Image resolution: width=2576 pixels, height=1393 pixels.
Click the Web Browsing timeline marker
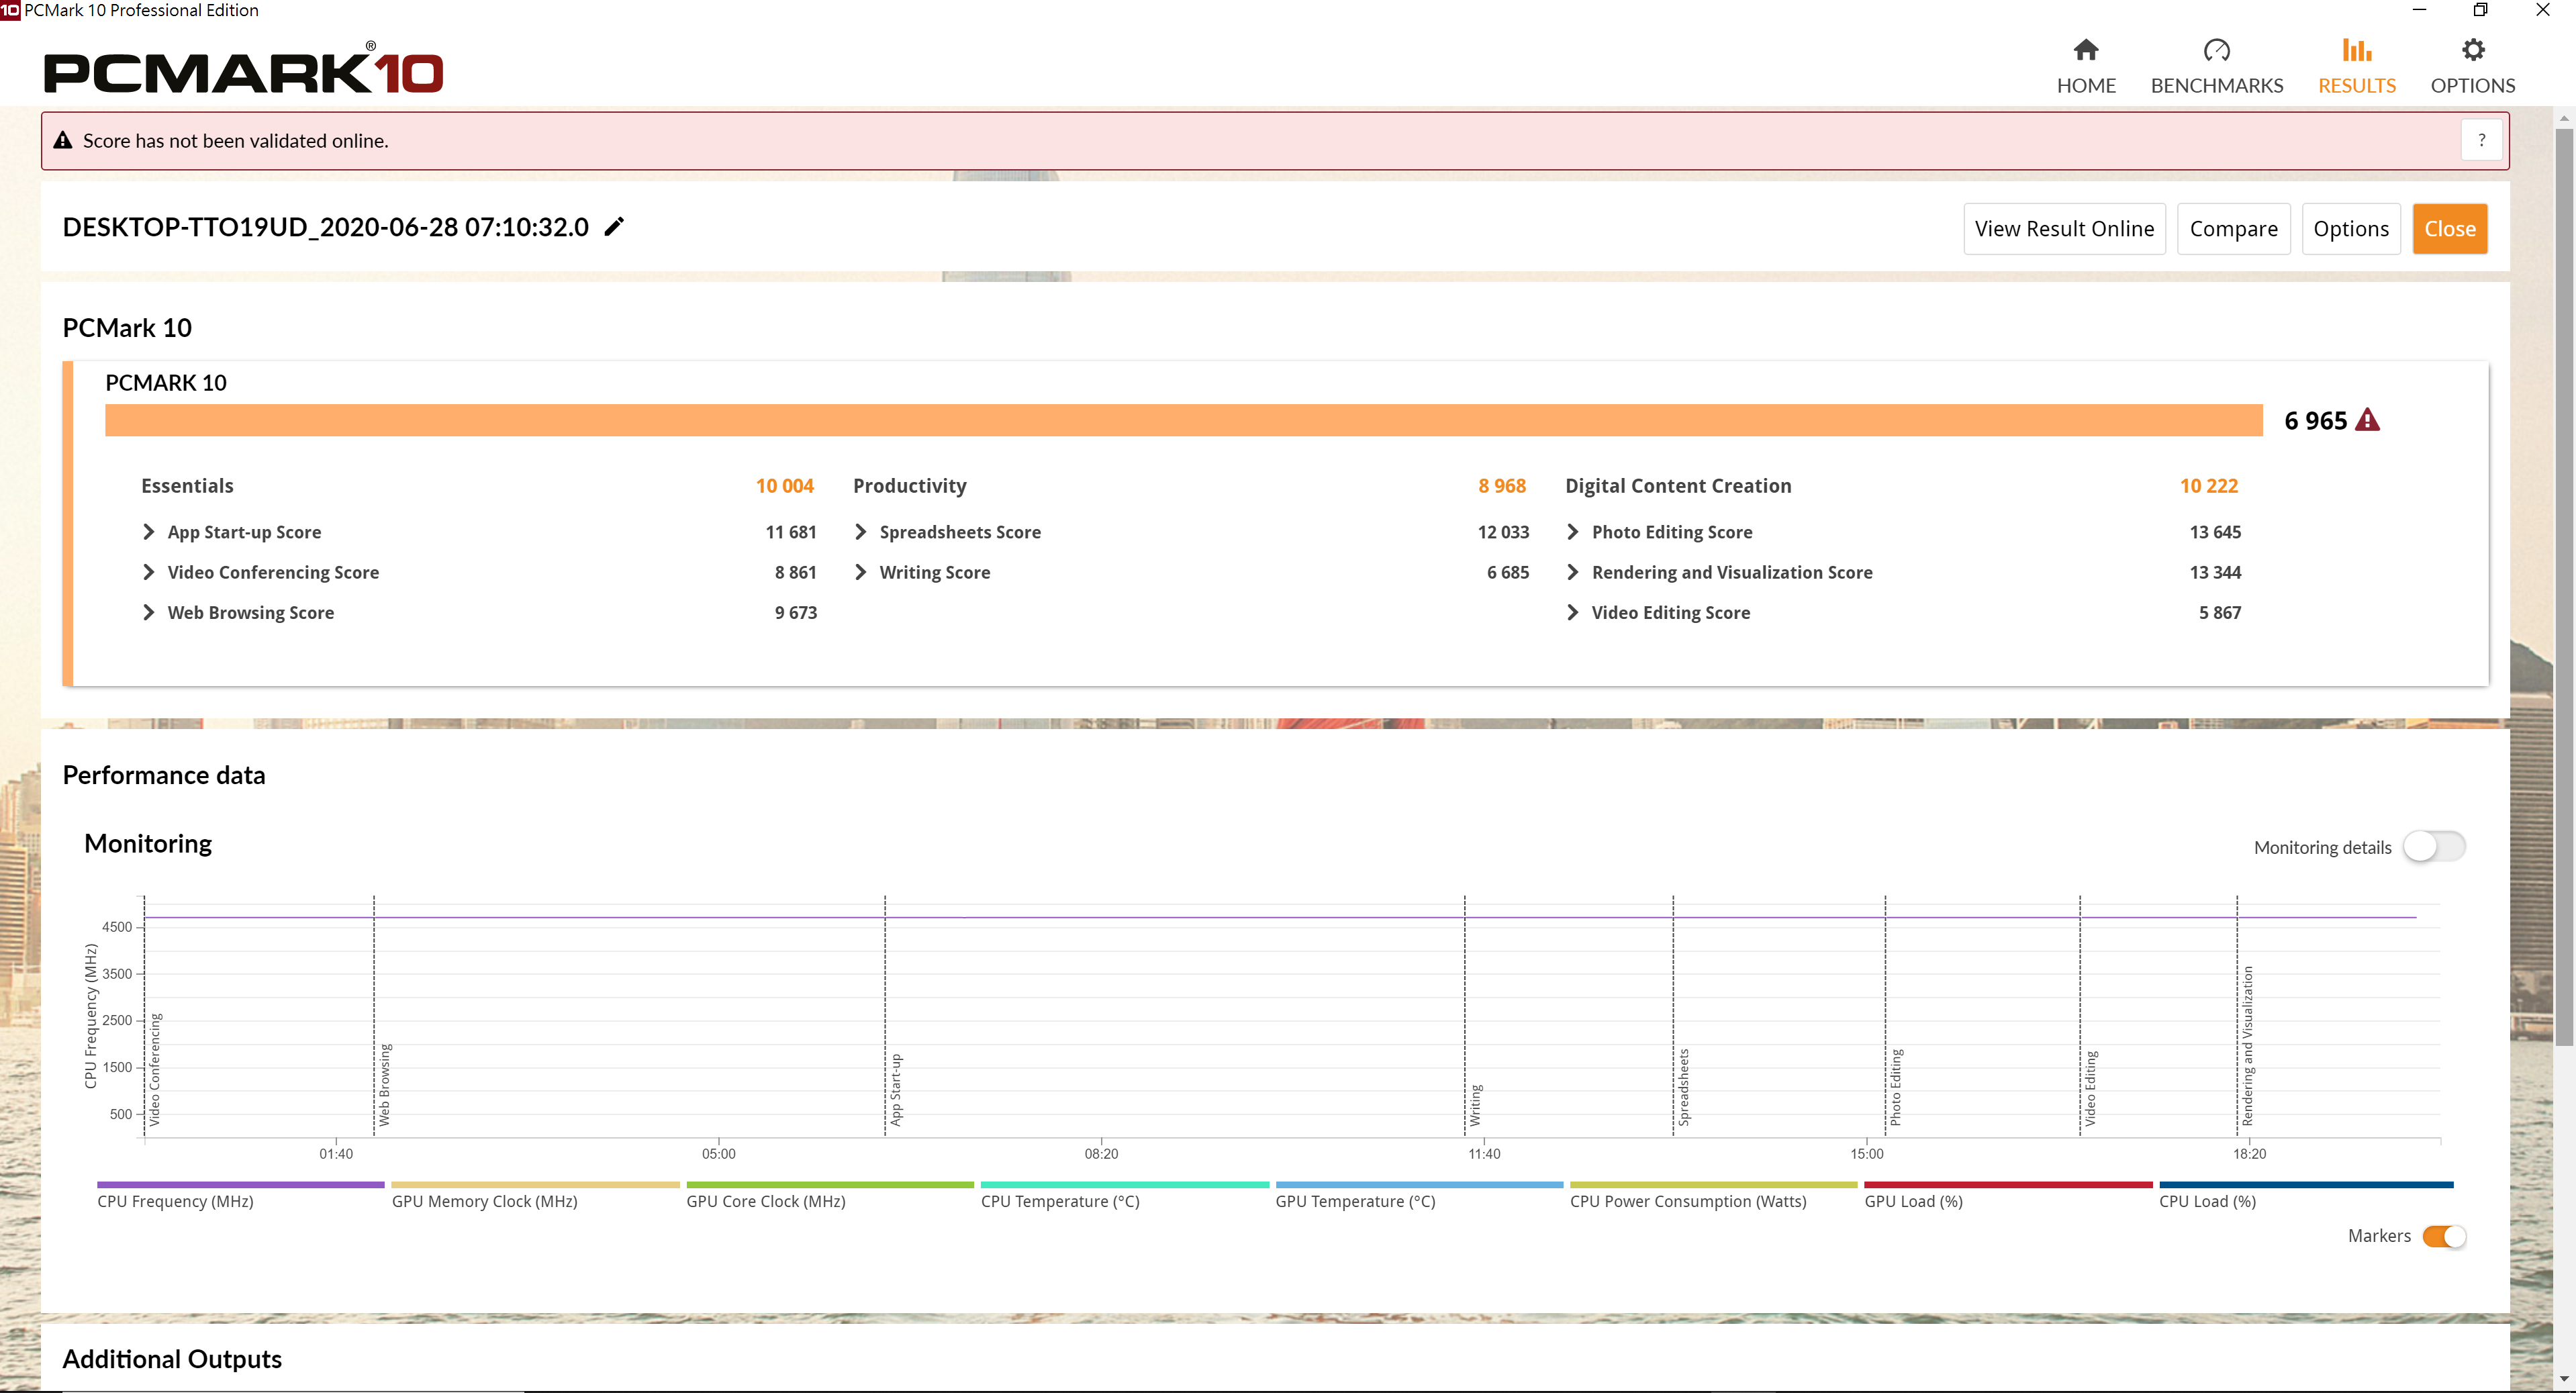click(385, 1084)
